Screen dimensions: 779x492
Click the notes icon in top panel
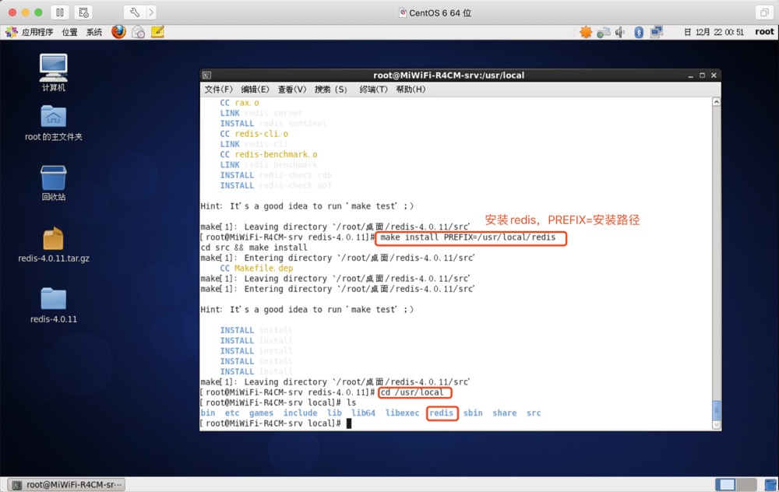157,32
